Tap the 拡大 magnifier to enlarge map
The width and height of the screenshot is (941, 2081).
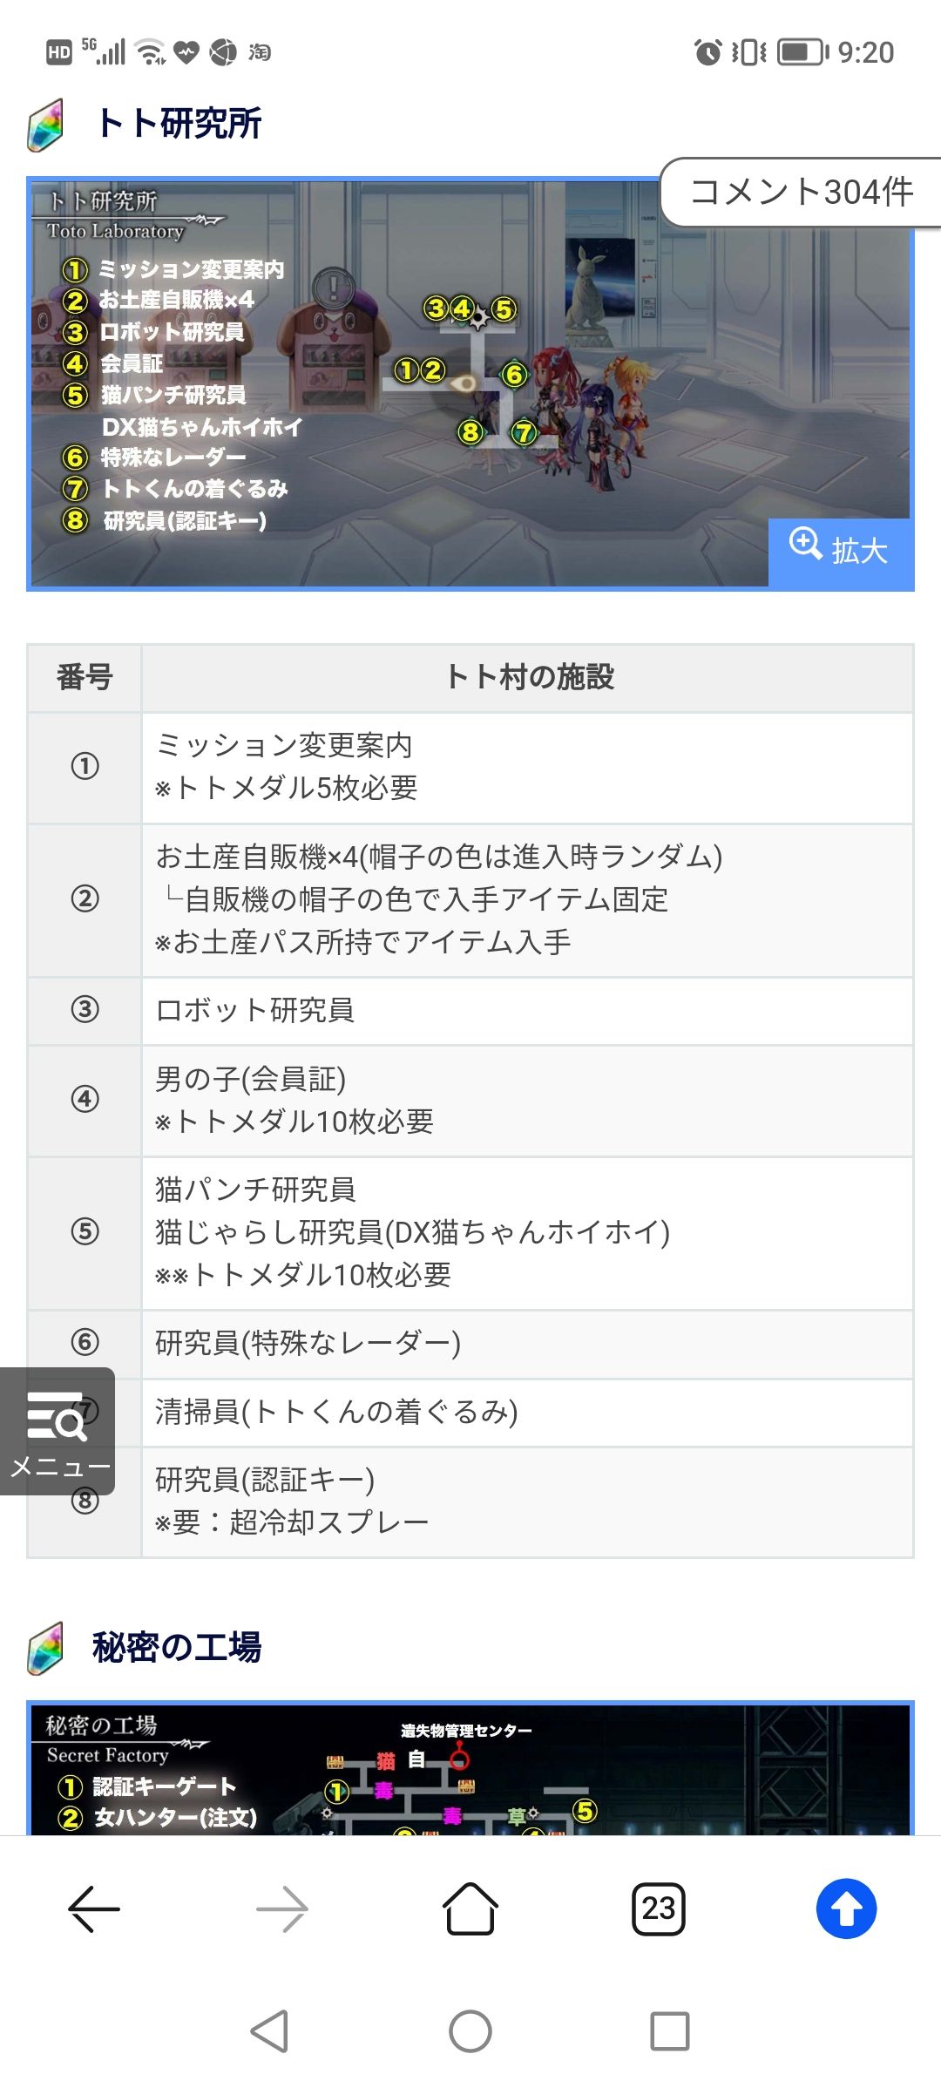click(840, 551)
